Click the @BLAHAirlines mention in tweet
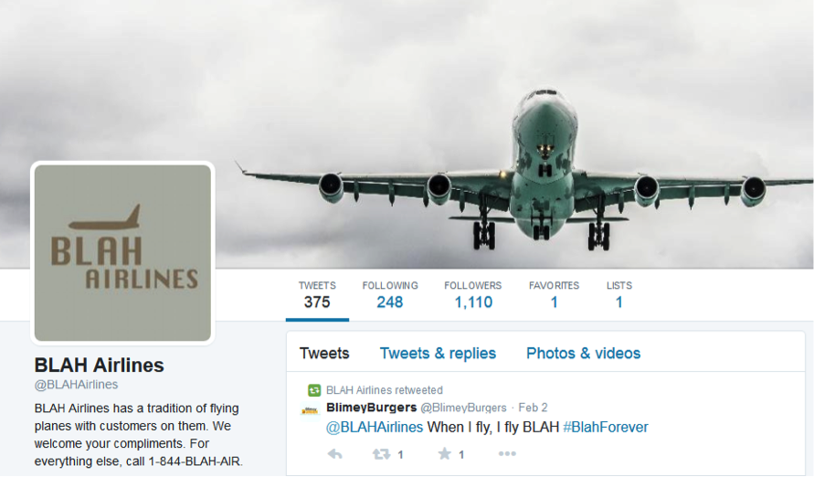 375,427
